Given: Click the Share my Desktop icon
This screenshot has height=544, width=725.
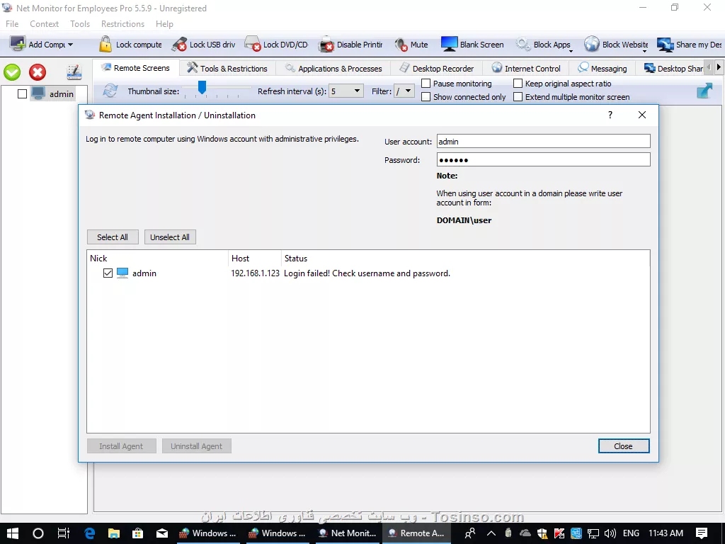Looking at the screenshot, I should tap(665, 45).
